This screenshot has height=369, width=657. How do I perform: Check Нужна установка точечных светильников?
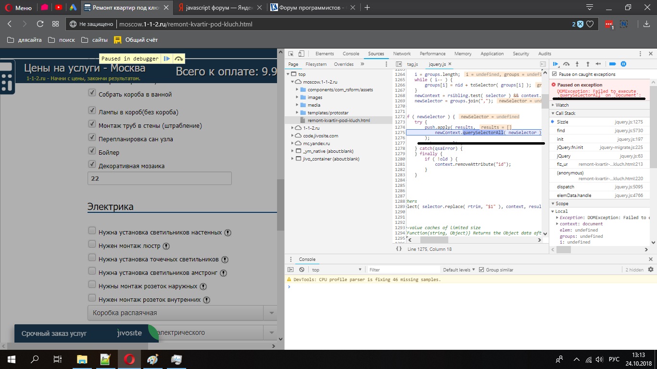(x=92, y=258)
